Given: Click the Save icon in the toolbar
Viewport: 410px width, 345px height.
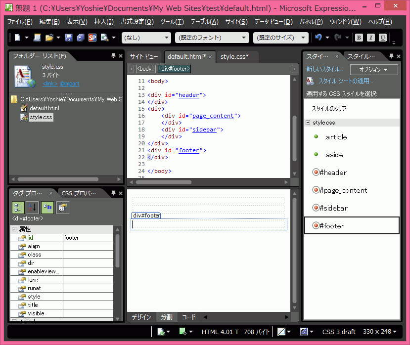Looking at the screenshot, I should 69,38.
